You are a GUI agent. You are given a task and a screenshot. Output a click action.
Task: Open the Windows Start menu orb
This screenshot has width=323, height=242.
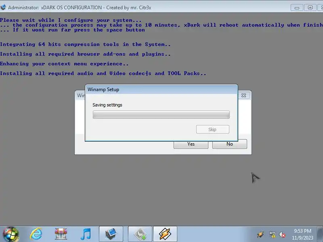pyautogui.click(x=11, y=234)
